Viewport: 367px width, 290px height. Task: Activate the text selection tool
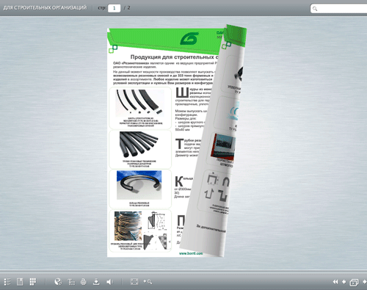[x=71, y=282]
